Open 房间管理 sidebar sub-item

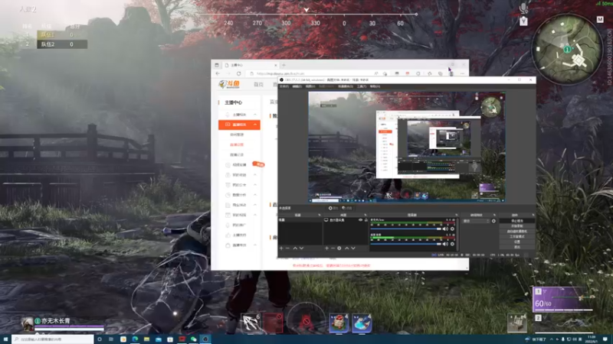[x=237, y=135]
